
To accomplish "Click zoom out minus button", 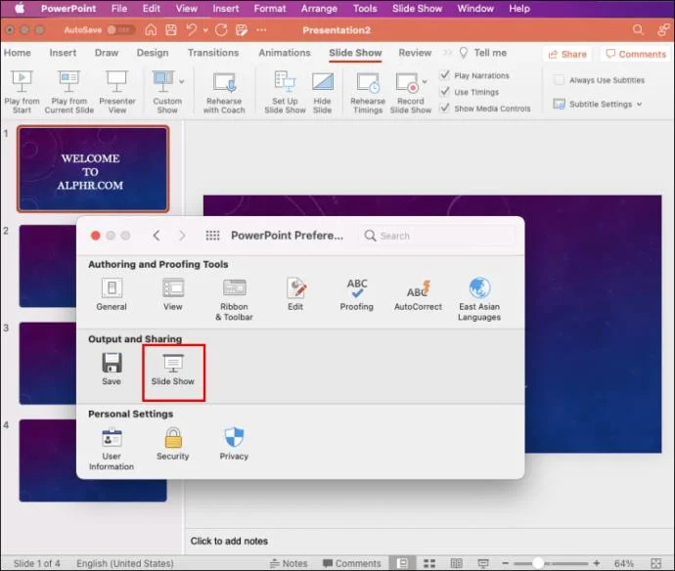I will 506,563.
